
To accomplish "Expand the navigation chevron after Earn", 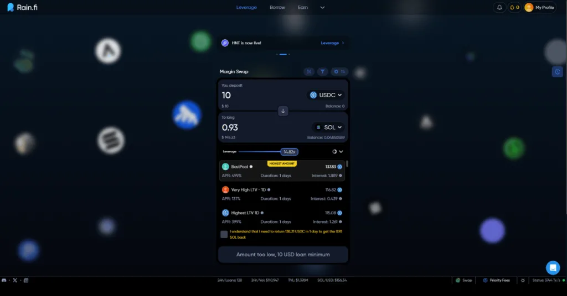I will (322, 8).
